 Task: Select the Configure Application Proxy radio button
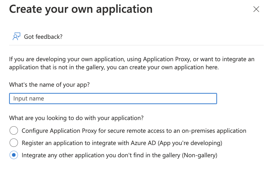click(14, 131)
